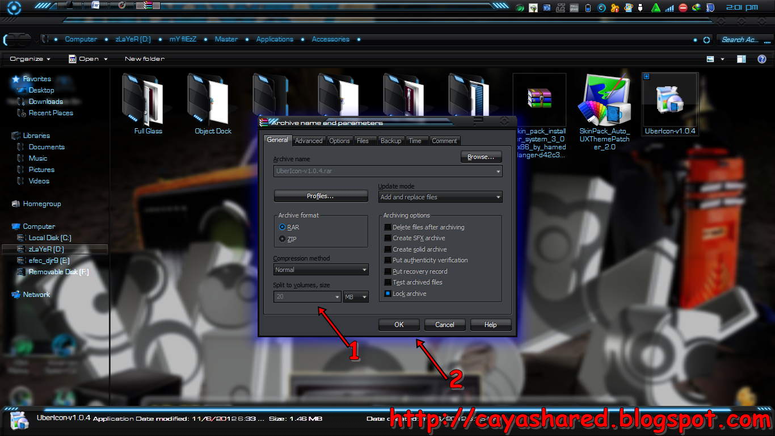The width and height of the screenshot is (775, 436).
Task: Open the network signal bars tray icon
Action: tap(669, 8)
